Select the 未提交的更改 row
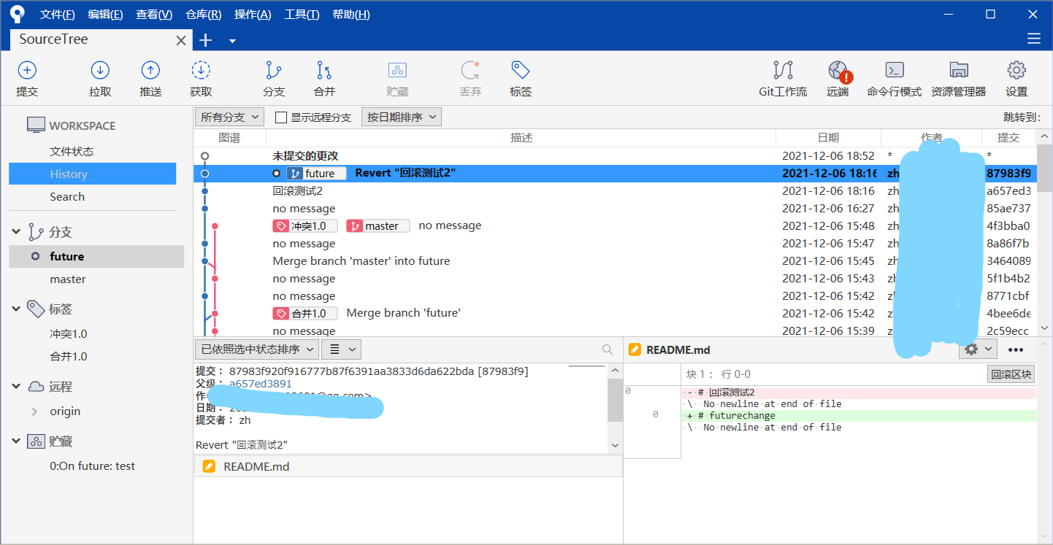The image size is (1053, 545). pos(615,156)
